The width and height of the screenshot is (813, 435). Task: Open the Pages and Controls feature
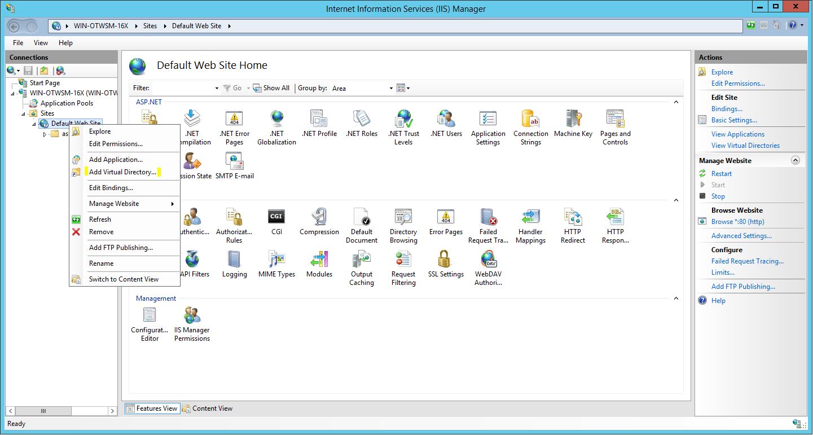coord(615,128)
